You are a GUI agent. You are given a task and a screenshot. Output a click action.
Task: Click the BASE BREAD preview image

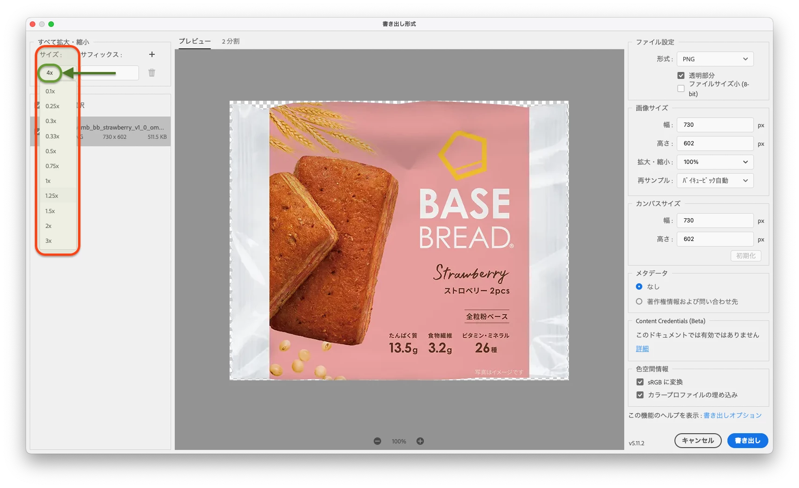(x=399, y=241)
